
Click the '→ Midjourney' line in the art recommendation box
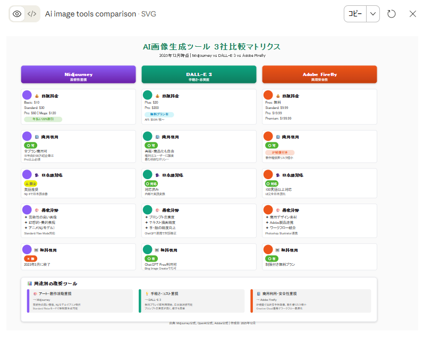(41, 300)
